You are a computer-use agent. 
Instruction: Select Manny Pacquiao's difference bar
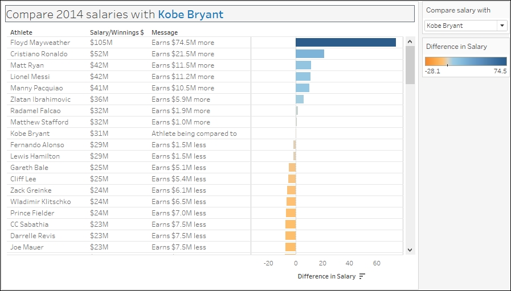(302, 88)
